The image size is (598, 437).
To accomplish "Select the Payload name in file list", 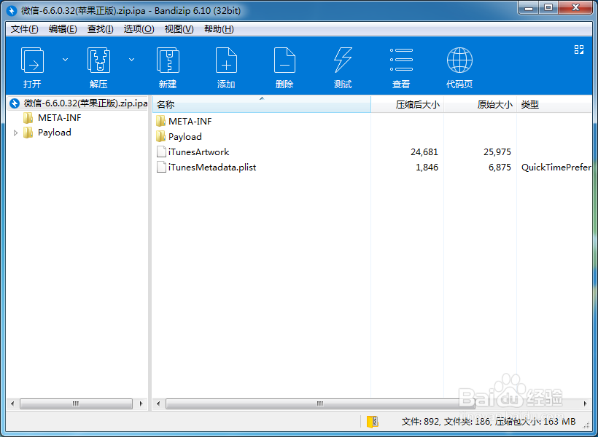I will [185, 136].
